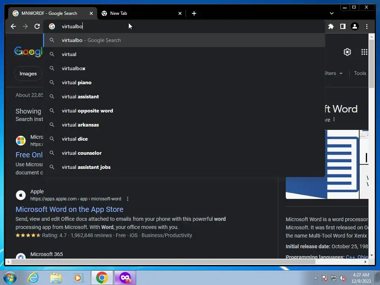The height and width of the screenshot is (285, 380).
Task: Launch Internet Explorer from taskbar
Action: coord(33,278)
